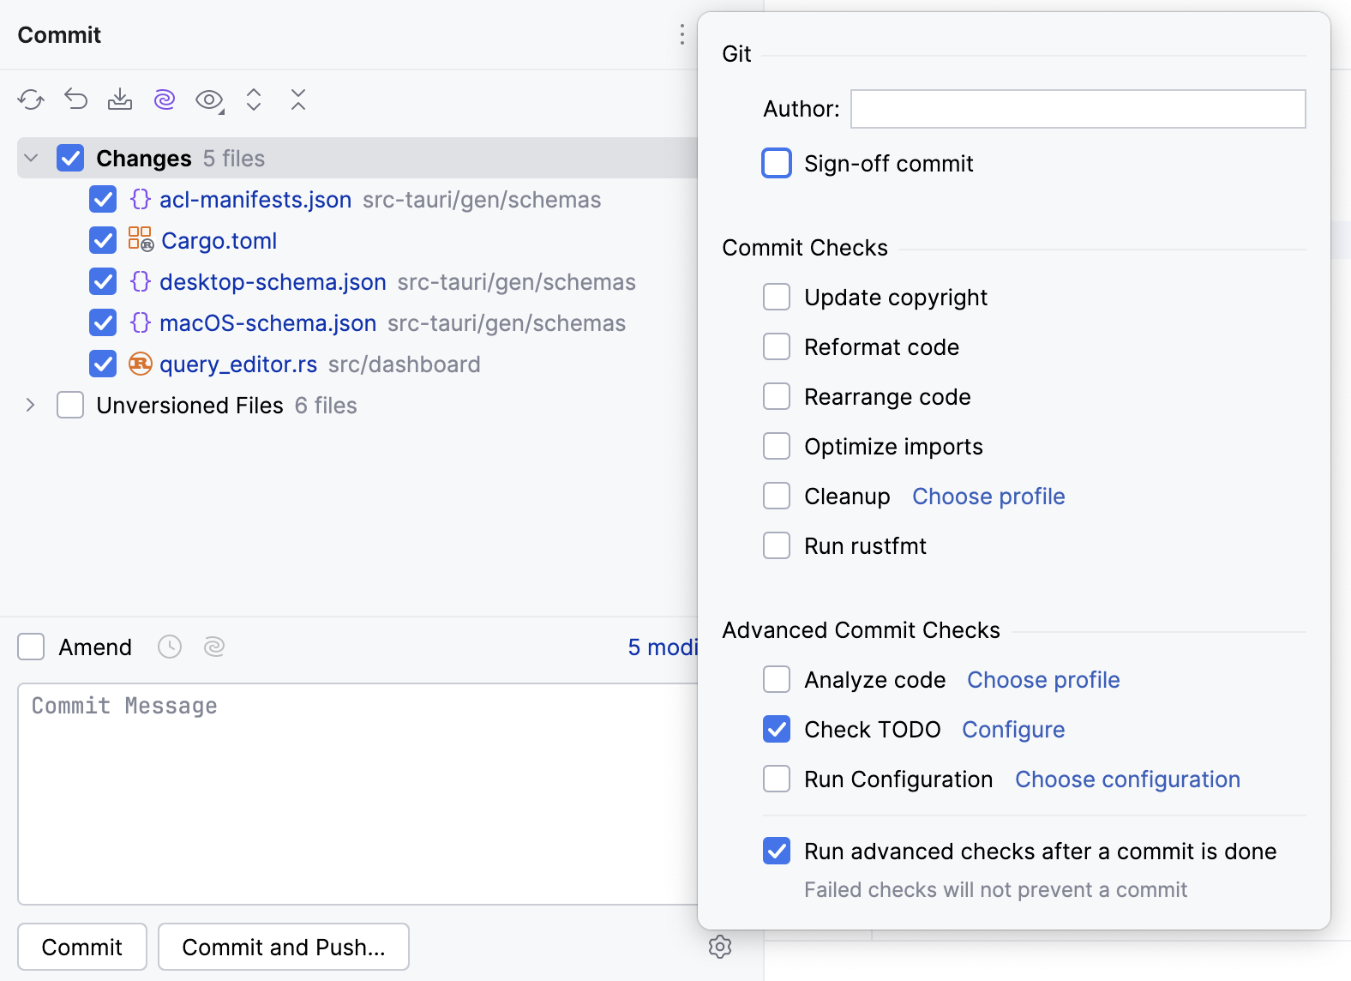
Task: Open the eye View Options icon
Action: [x=209, y=100]
